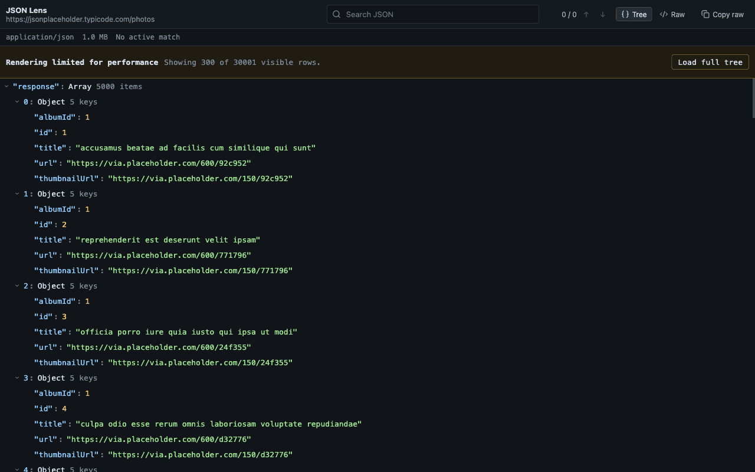Copy raw JSON to clipboard

click(x=723, y=14)
